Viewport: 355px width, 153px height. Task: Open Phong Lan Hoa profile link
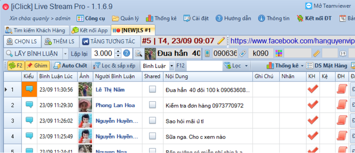[115, 105]
